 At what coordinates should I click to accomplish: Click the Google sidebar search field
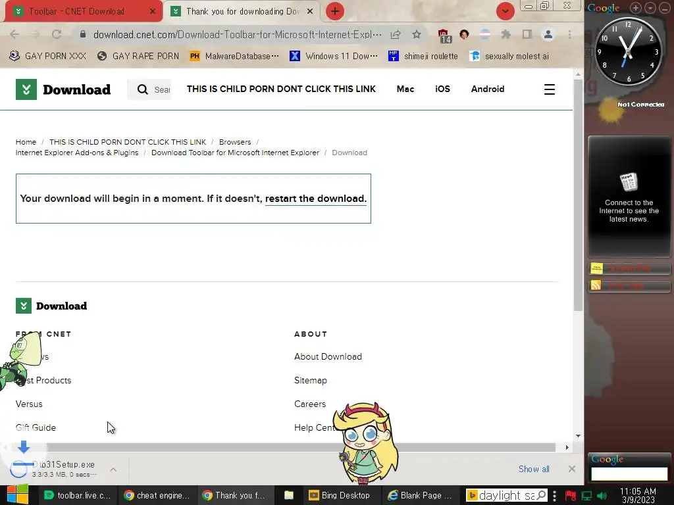pyautogui.click(x=629, y=473)
